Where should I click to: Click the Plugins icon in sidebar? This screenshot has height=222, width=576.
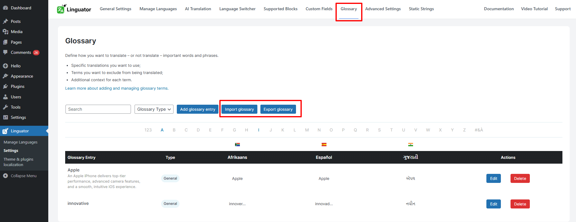tap(5, 86)
